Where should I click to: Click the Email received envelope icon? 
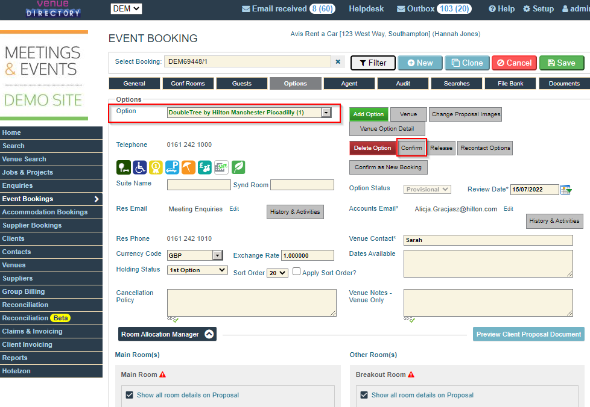[x=246, y=8]
